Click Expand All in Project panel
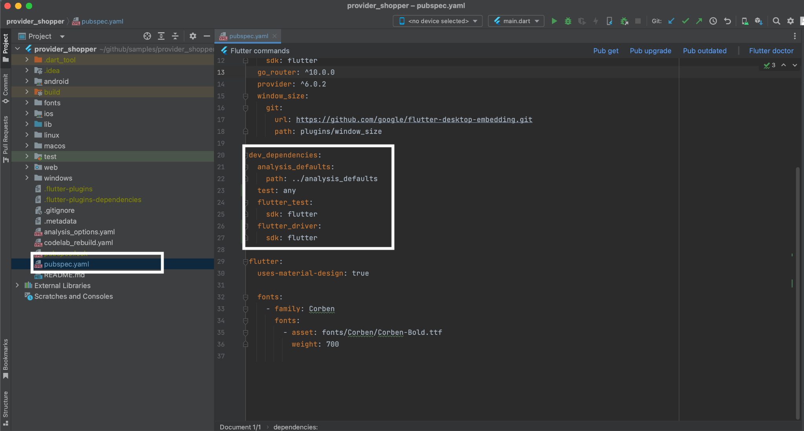804x431 pixels. (x=161, y=36)
